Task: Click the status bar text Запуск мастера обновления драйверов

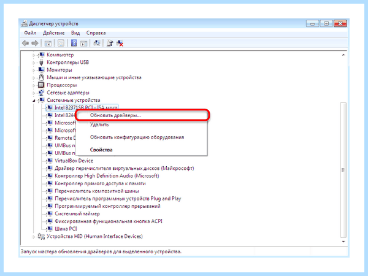Action: click(101, 251)
